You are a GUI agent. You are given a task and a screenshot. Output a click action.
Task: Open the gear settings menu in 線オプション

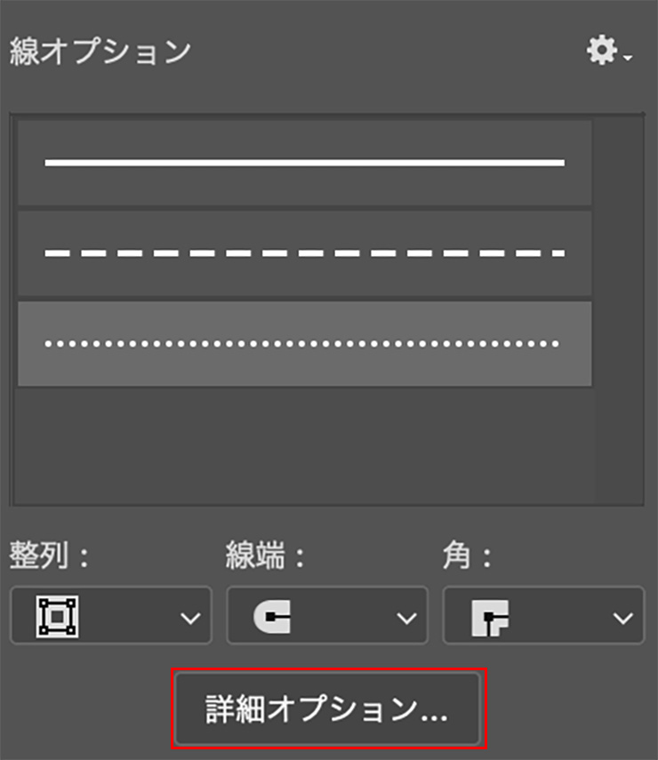click(602, 50)
